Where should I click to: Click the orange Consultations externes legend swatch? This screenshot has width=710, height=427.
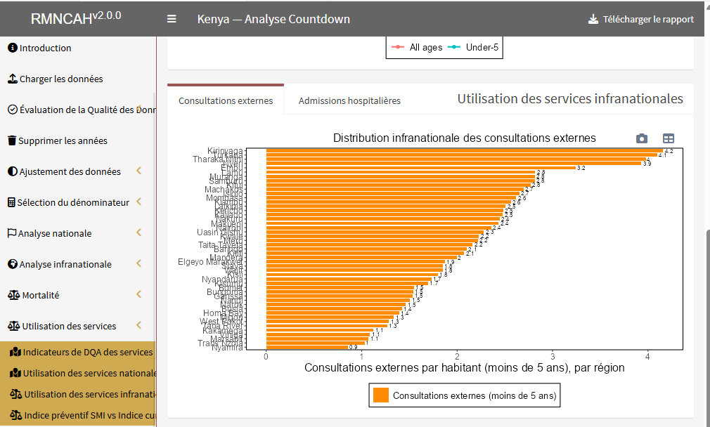381,395
